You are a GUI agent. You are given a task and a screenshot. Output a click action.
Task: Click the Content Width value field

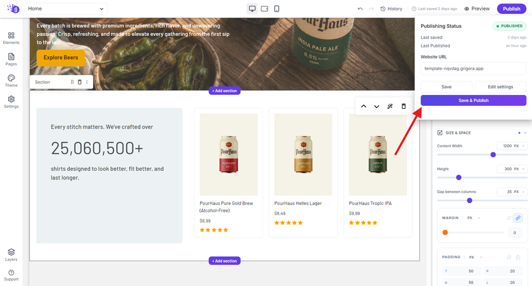pos(508,146)
